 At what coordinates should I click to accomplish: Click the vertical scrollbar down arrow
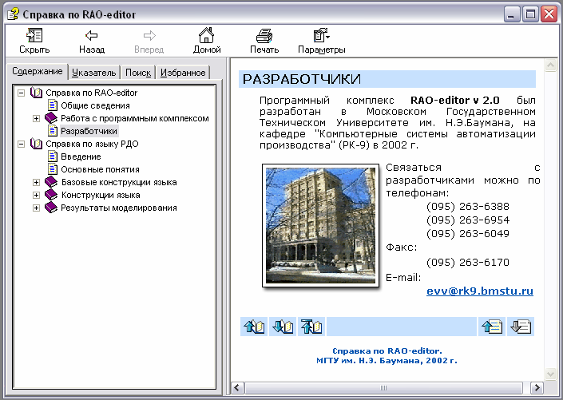[550, 374]
